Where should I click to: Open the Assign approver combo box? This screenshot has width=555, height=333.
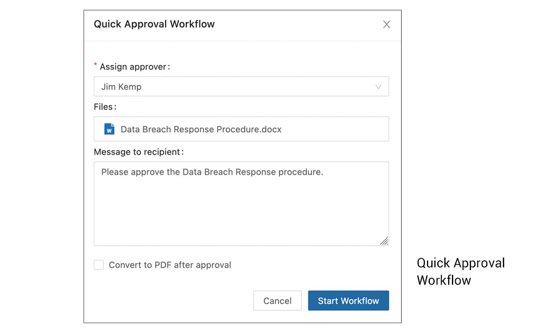pos(241,86)
